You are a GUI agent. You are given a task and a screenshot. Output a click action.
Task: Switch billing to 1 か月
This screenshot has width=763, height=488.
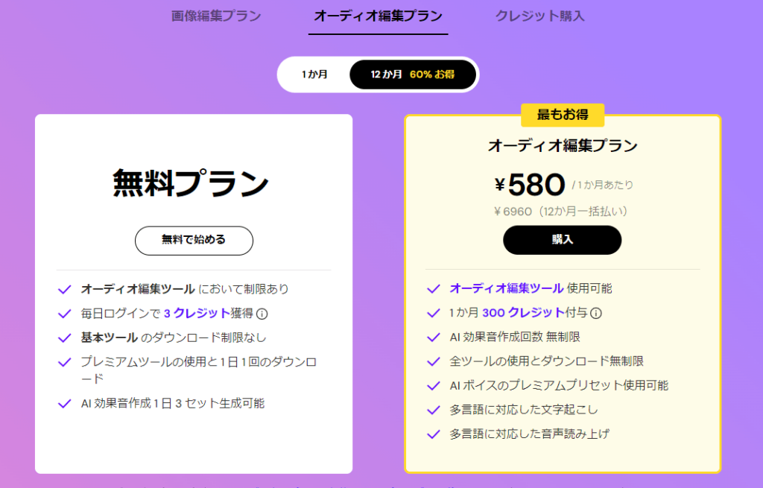314,75
